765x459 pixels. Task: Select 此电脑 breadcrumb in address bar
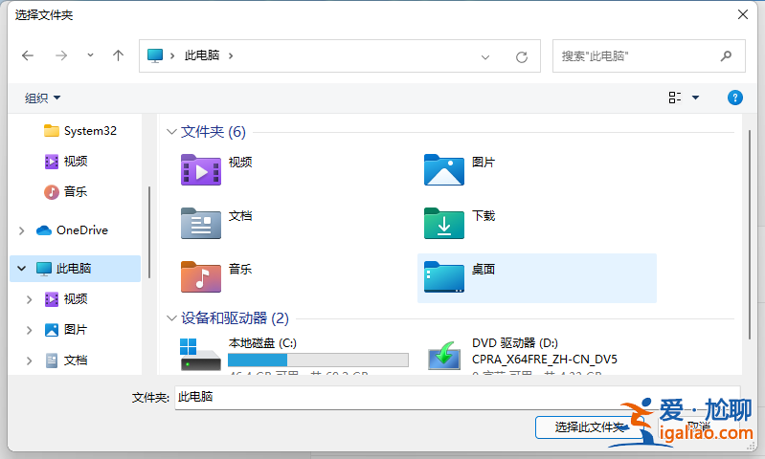[x=201, y=55]
